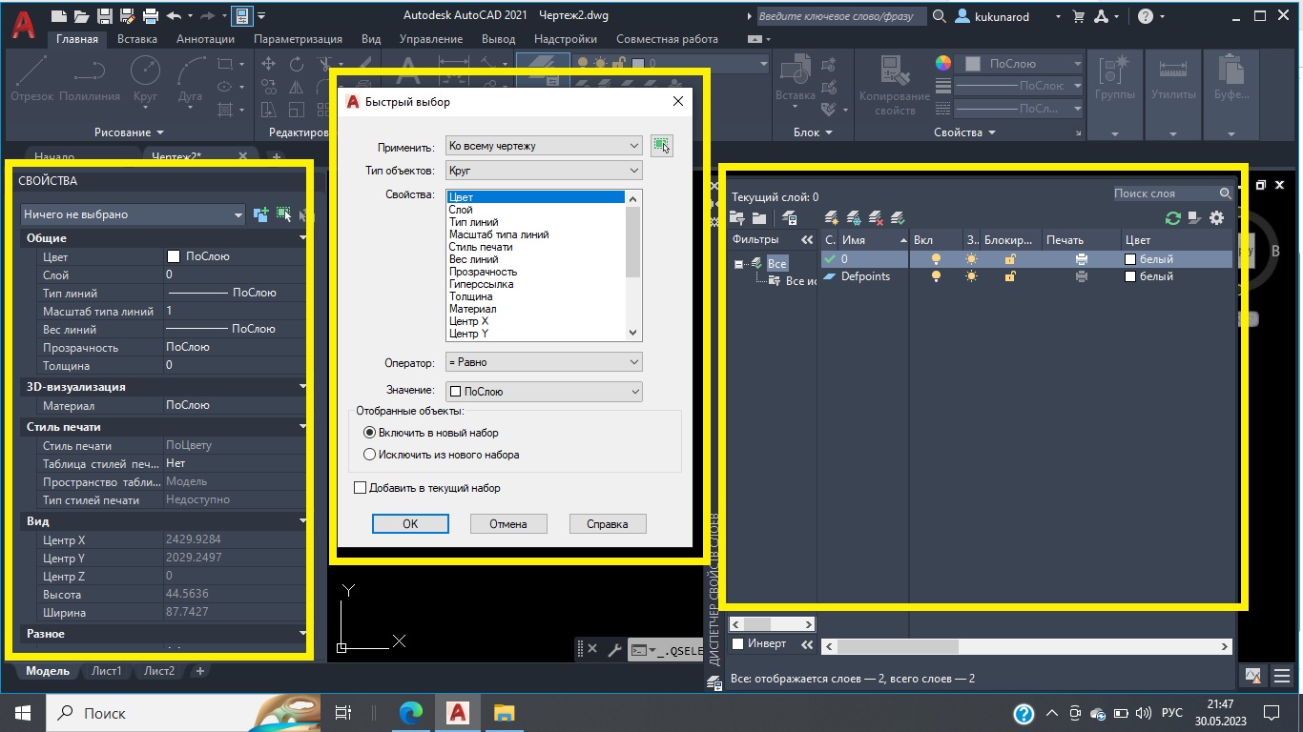Toggle the lock for layer Defpoints
Viewport: 1303px width, 732px height.
click(1010, 276)
